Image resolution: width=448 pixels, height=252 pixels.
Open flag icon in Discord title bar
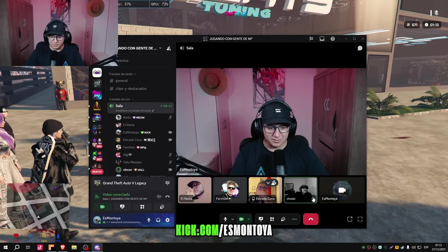(x=311, y=39)
